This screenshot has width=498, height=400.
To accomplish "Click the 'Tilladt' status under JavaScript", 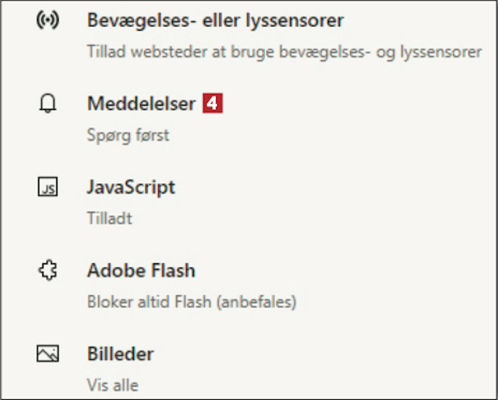I will point(110,218).
